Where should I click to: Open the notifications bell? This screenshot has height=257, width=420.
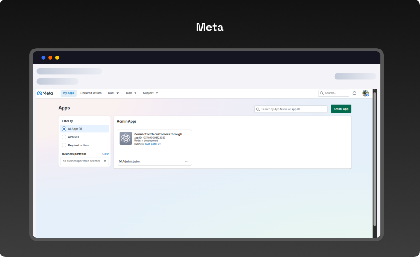(355, 93)
